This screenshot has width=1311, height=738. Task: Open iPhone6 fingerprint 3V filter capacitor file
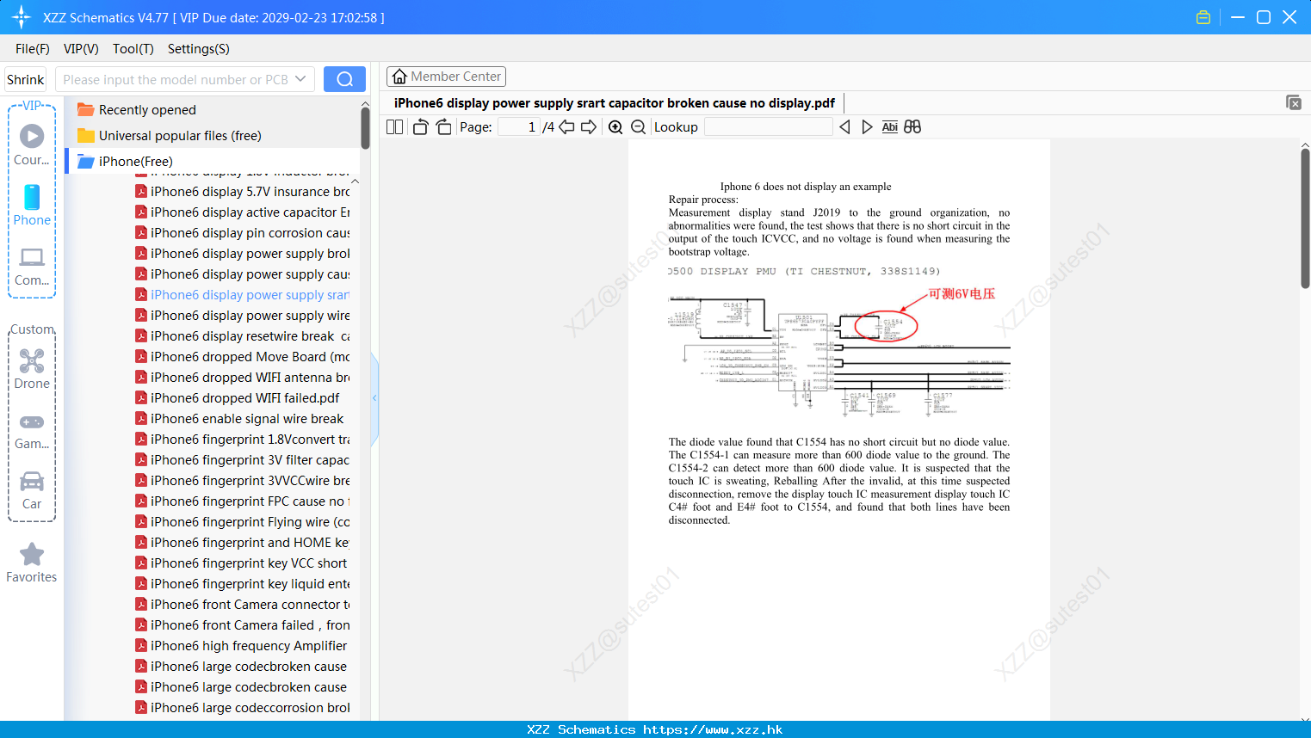click(242, 460)
